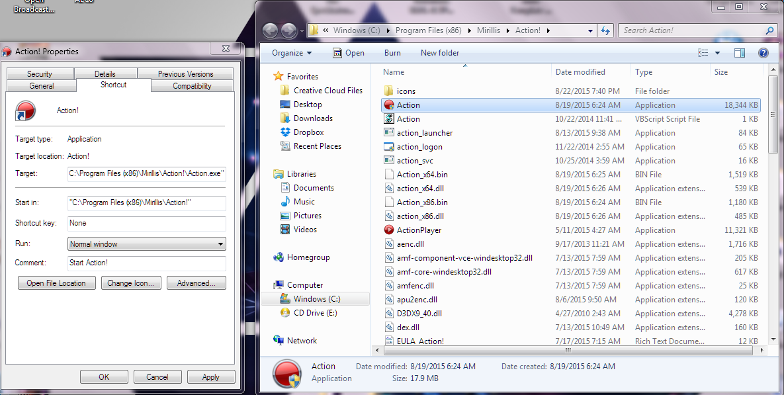Click Cancel in Properties dialog
Screen dimensions: 784x395
(157, 377)
